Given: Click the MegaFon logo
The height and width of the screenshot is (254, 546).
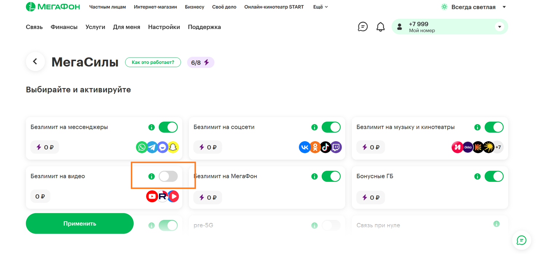Looking at the screenshot, I should [53, 7].
